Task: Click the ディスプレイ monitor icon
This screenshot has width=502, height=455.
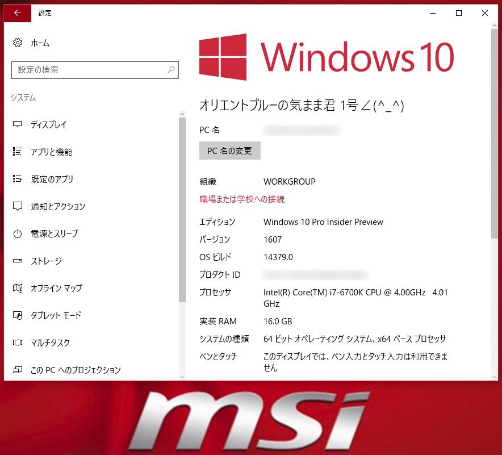Action: pos(17,124)
